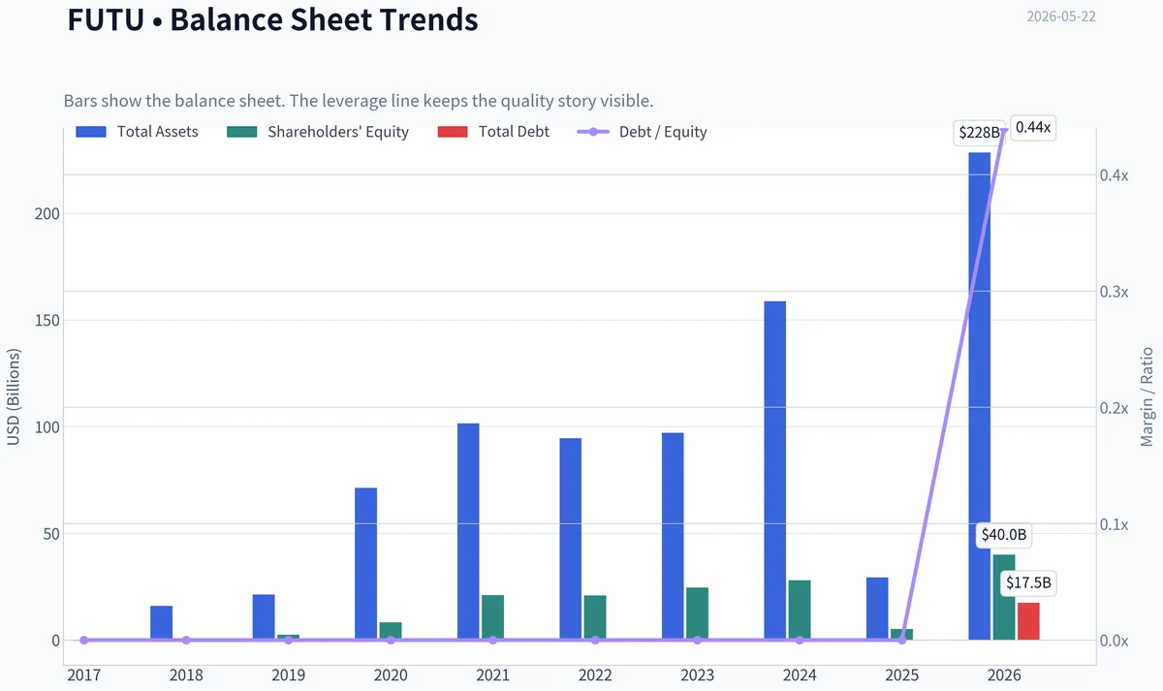The height and width of the screenshot is (691, 1163).
Task: Select the 2021 Total Assets bar
Action: pyautogui.click(x=468, y=532)
